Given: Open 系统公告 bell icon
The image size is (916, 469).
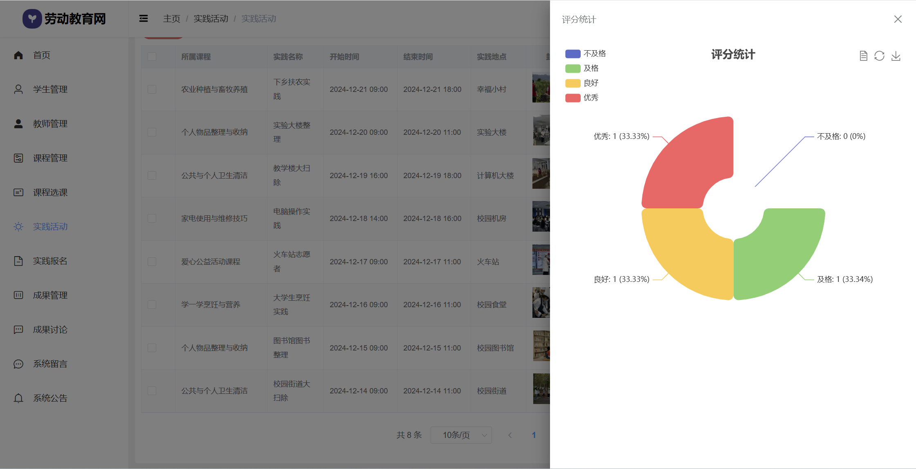Looking at the screenshot, I should [18, 398].
